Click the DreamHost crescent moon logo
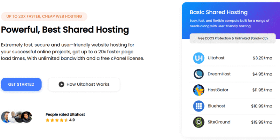 pyautogui.click(x=198, y=74)
